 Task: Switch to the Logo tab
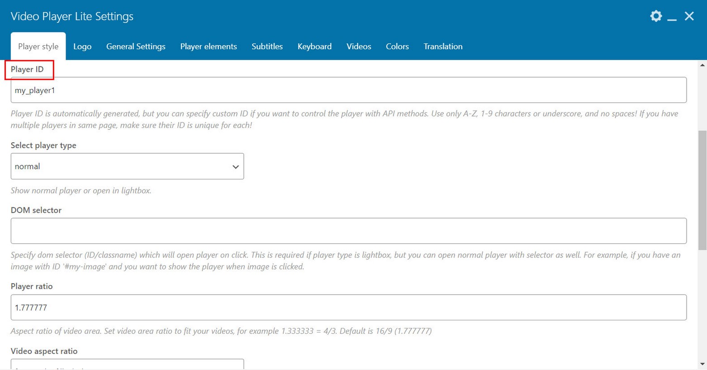[82, 47]
